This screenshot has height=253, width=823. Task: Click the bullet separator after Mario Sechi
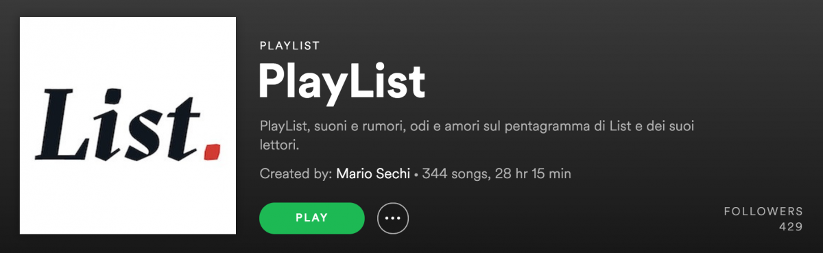click(416, 174)
